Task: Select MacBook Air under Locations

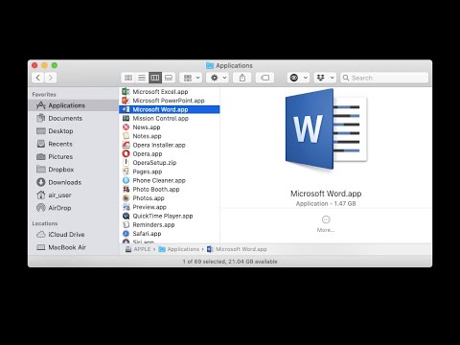Action: tap(73, 247)
